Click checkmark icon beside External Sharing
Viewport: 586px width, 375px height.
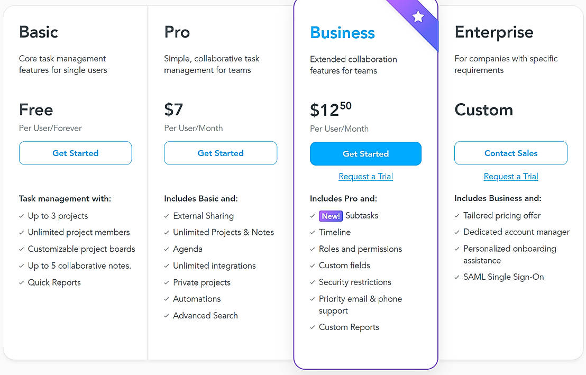[x=167, y=216]
